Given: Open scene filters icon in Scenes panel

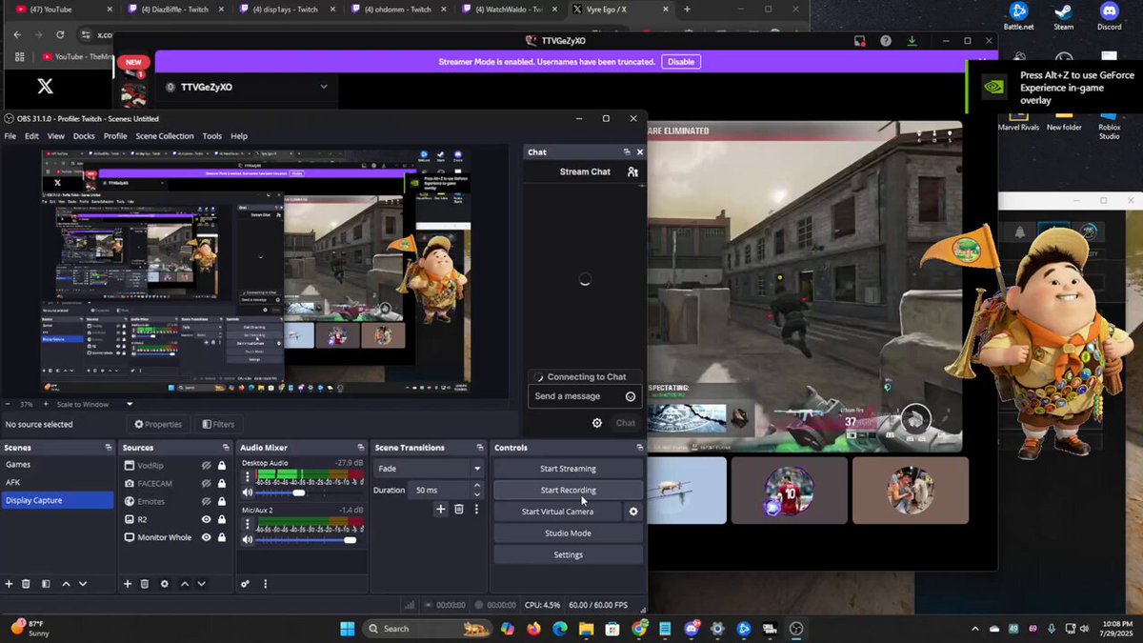Looking at the screenshot, I should point(45,584).
